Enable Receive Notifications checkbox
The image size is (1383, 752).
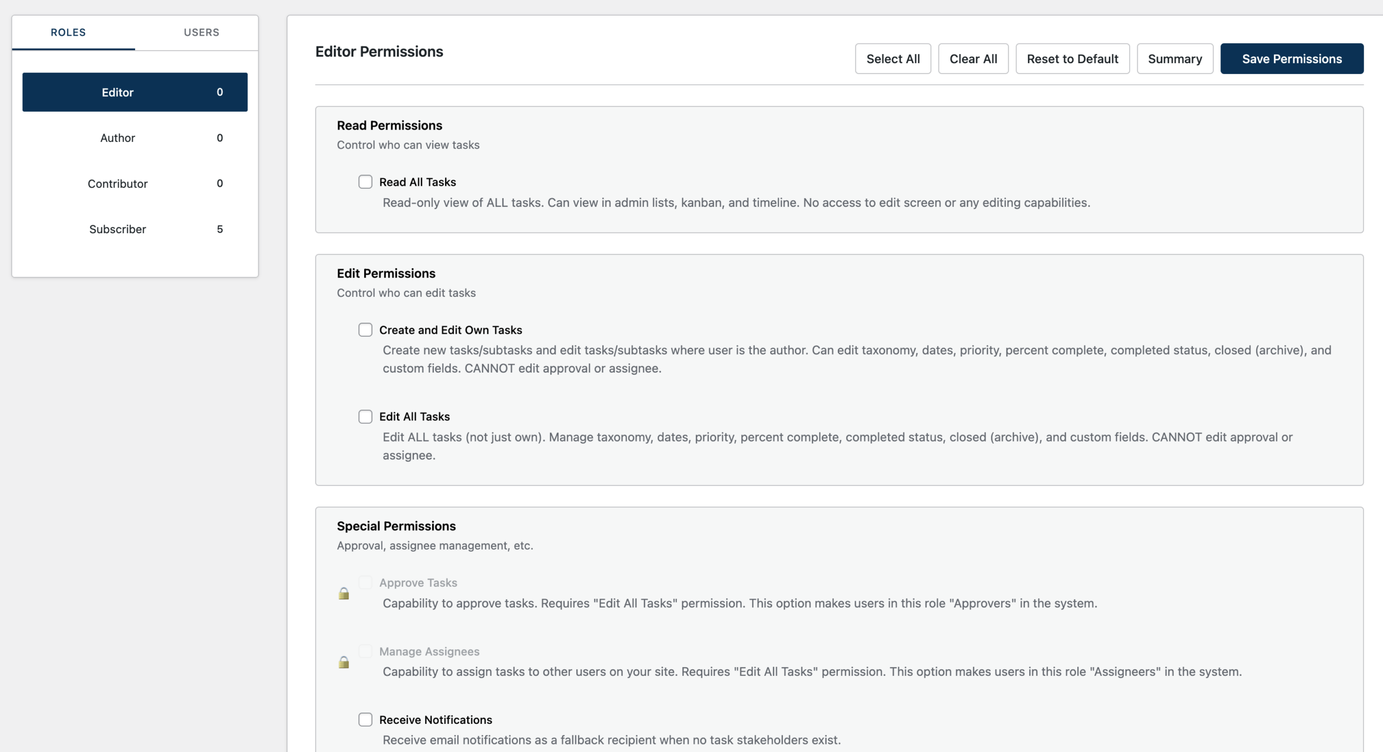pos(365,720)
